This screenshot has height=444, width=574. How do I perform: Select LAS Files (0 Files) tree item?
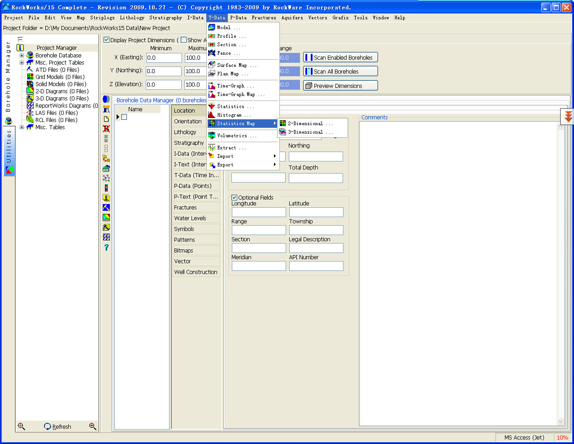coord(57,113)
